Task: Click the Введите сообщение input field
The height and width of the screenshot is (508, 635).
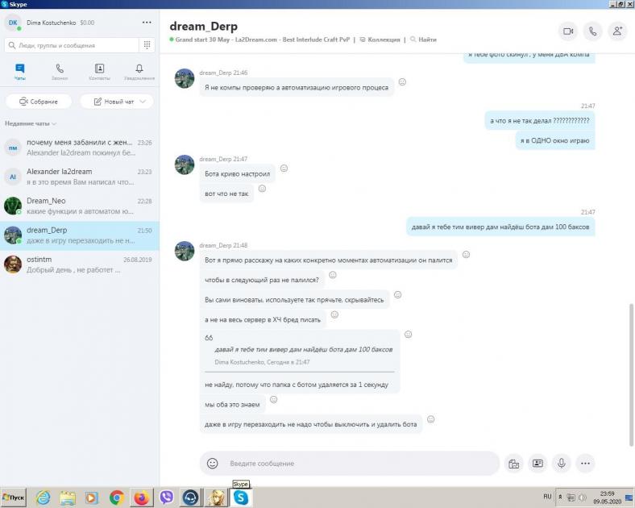Action: coord(355,464)
